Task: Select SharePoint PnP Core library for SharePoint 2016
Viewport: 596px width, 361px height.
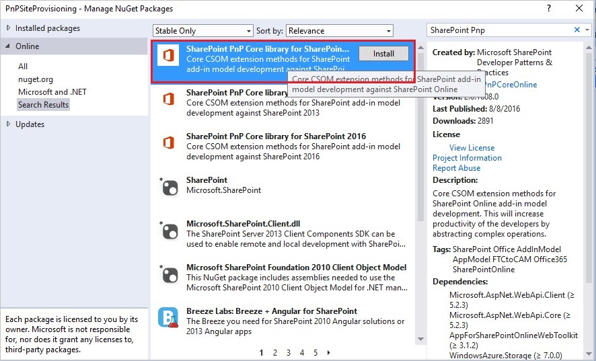Action: pos(283,146)
